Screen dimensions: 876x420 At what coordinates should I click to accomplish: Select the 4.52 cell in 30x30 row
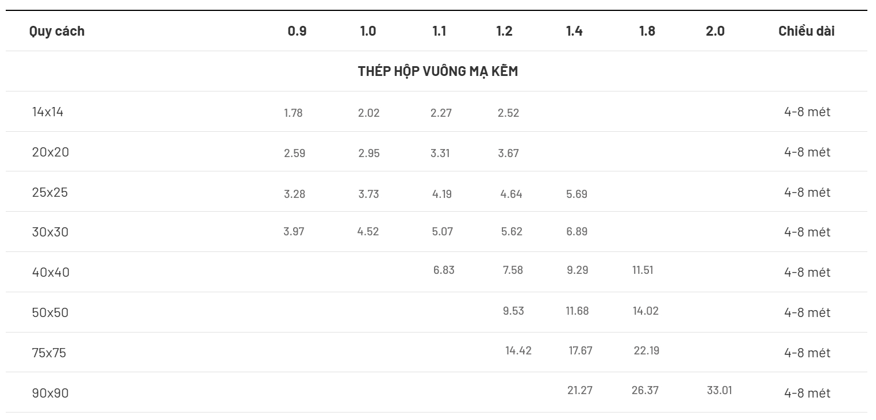(x=368, y=232)
